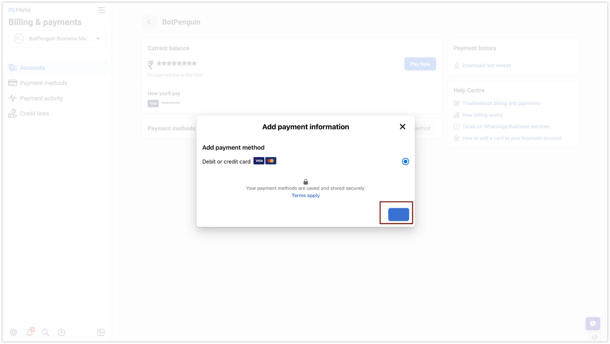
Task: Select the Debit or credit card radio button
Action: pyautogui.click(x=405, y=162)
